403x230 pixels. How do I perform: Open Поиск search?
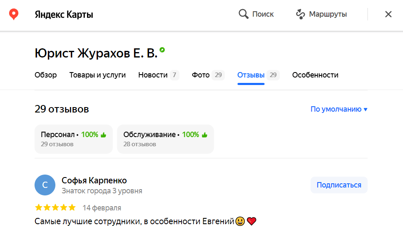click(x=256, y=14)
